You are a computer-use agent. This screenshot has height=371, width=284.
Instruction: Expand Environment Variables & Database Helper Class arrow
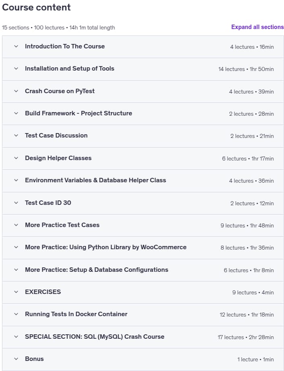[16, 180]
